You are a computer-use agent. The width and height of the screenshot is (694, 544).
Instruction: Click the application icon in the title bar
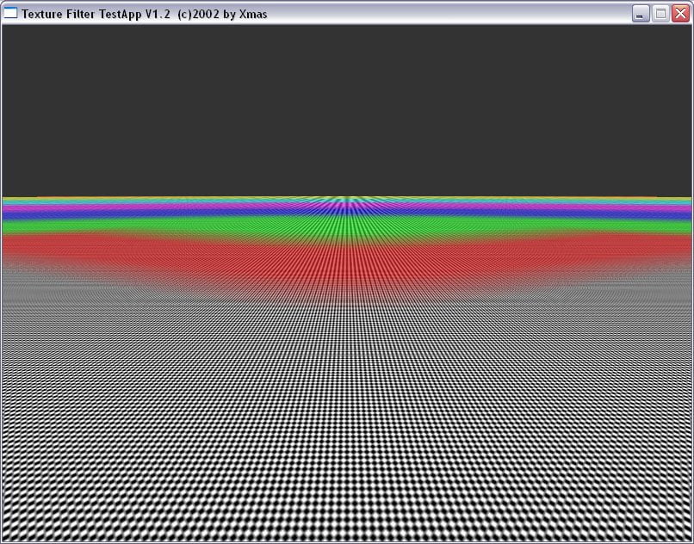pos(9,13)
